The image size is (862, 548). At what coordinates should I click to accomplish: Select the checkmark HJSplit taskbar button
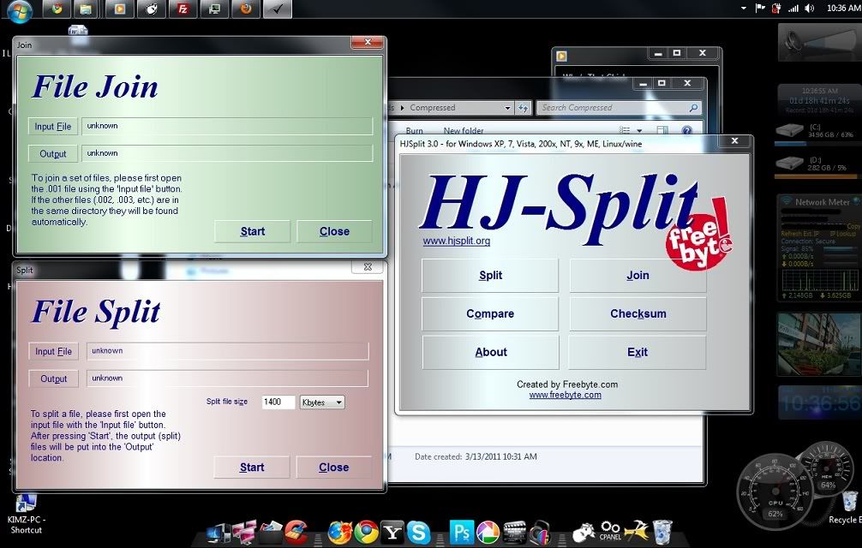(277, 9)
